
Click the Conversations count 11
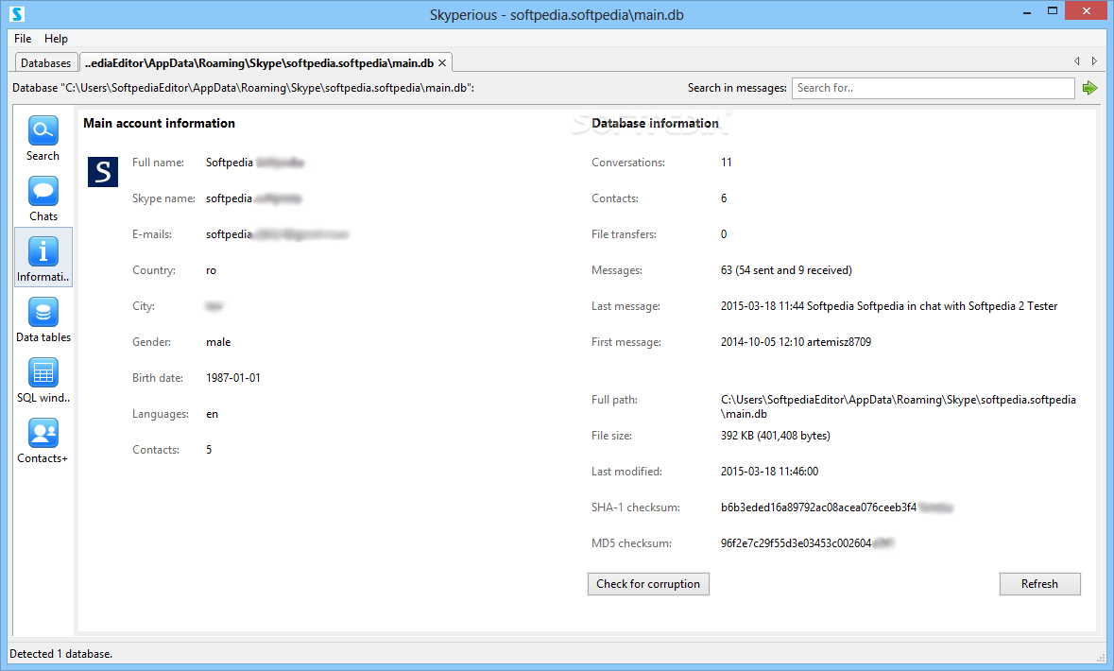click(726, 162)
